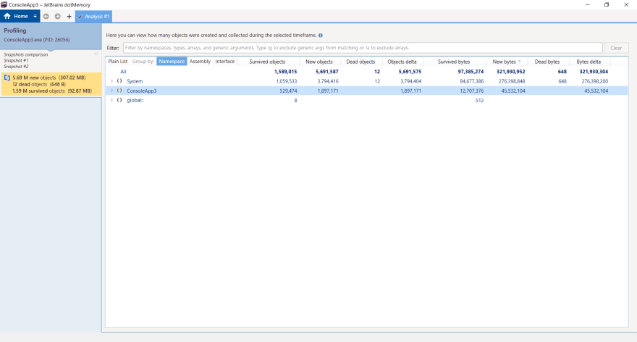Go forward with the right arrow icon
Screen dimensions: 637x342
pyautogui.click(x=58, y=16)
